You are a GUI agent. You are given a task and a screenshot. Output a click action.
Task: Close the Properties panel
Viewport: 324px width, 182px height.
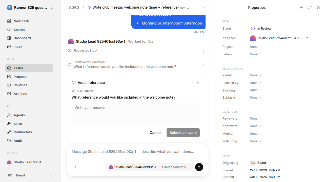[318, 8]
